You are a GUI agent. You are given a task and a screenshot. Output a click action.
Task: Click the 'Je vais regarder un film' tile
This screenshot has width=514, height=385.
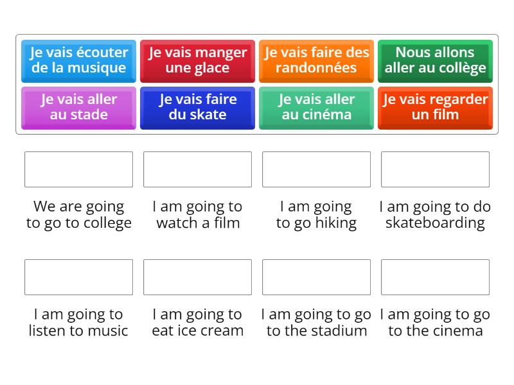tap(435, 107)
